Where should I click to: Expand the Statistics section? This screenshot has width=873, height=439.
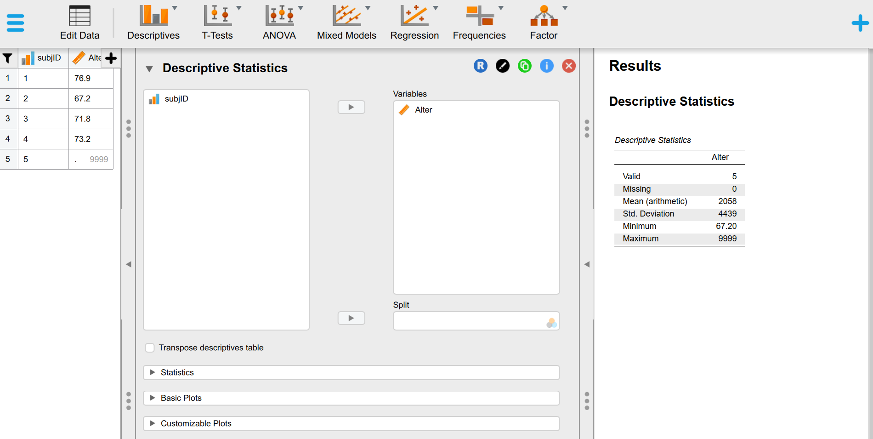[x=351, y=373]
